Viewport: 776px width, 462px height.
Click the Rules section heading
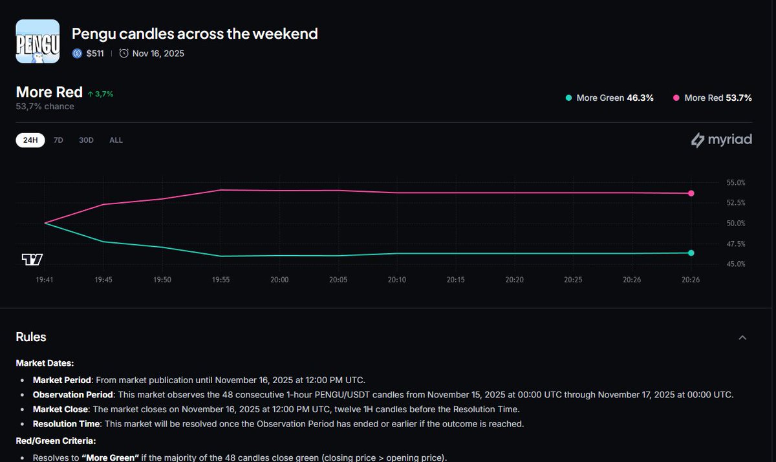tap(31, 337)
